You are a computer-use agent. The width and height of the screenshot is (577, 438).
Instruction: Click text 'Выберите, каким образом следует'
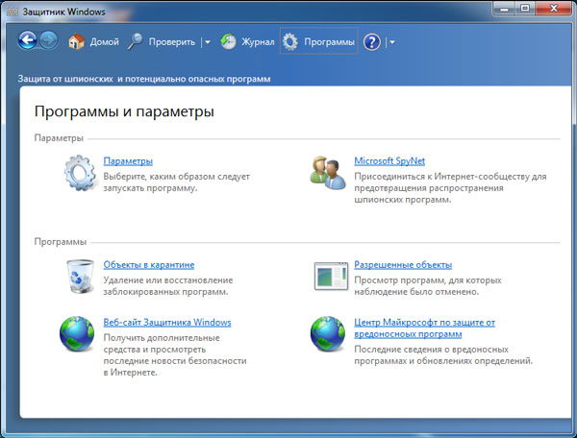(177, 177)
